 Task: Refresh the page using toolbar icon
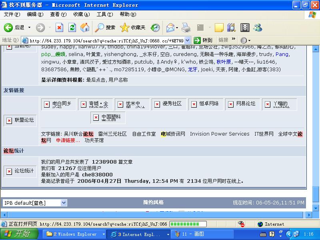click(72, 28)
